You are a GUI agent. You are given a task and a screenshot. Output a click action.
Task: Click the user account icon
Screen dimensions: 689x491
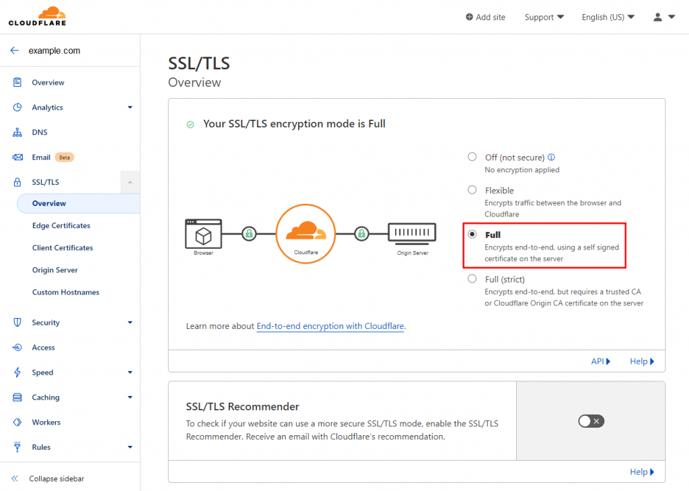[657, 17]
